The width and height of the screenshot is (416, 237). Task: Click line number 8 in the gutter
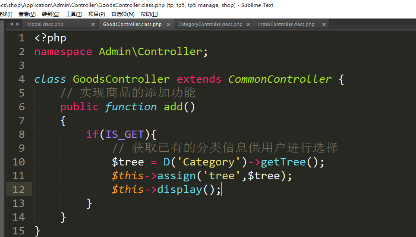point(22,134)
